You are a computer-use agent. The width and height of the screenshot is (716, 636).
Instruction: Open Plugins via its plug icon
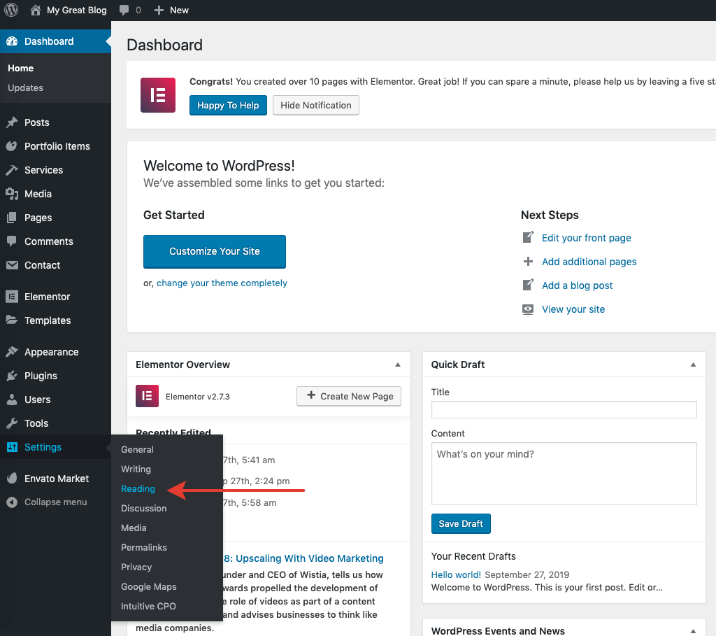point(12,376)
